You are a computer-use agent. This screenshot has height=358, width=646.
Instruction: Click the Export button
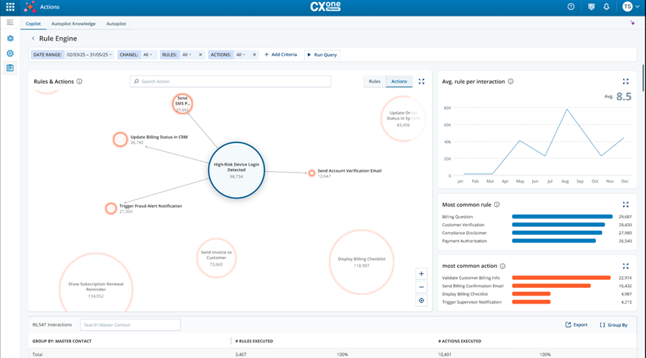pos(576,325)
